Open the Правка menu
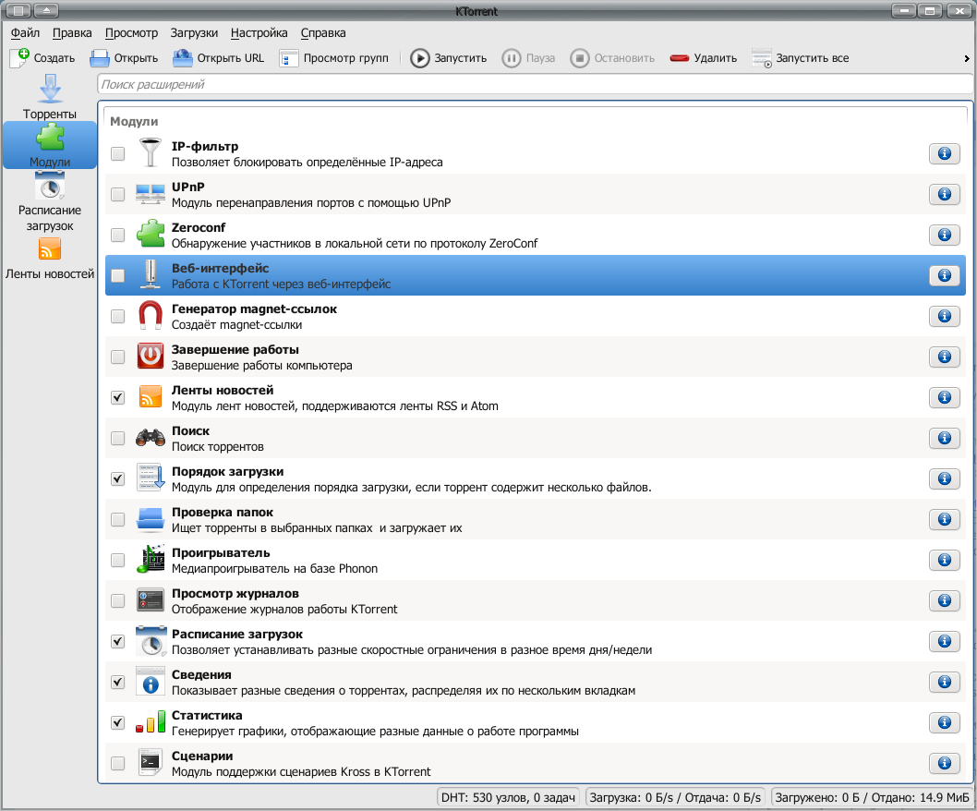This screenshot has width=977, height=811. coord(72,33)
